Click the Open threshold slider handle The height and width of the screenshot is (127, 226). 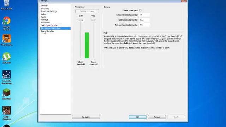(x=93, y=20)
